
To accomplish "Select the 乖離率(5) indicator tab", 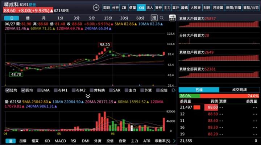I will tap(162, 141).
